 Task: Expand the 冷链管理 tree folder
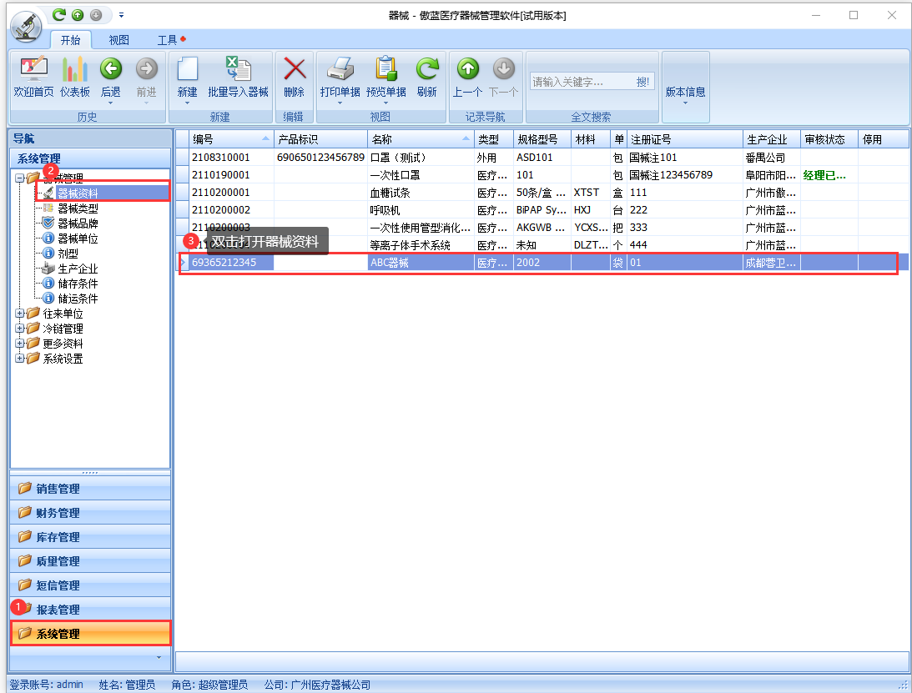click(x=20, y=329)
